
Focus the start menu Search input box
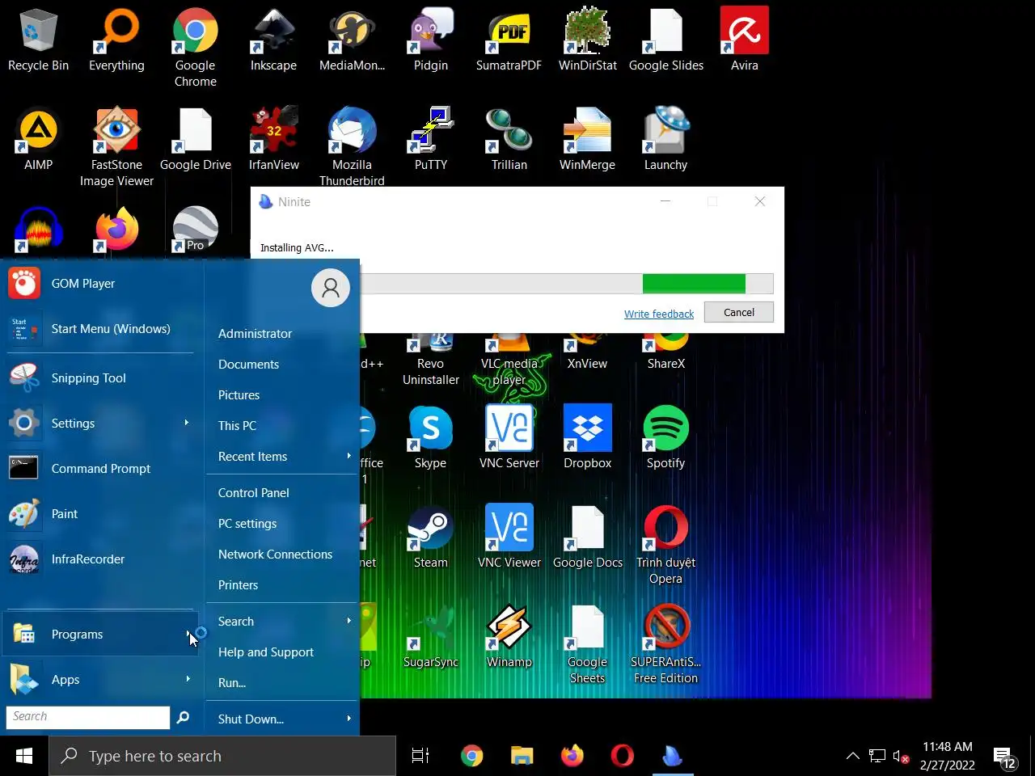[88, 717]
